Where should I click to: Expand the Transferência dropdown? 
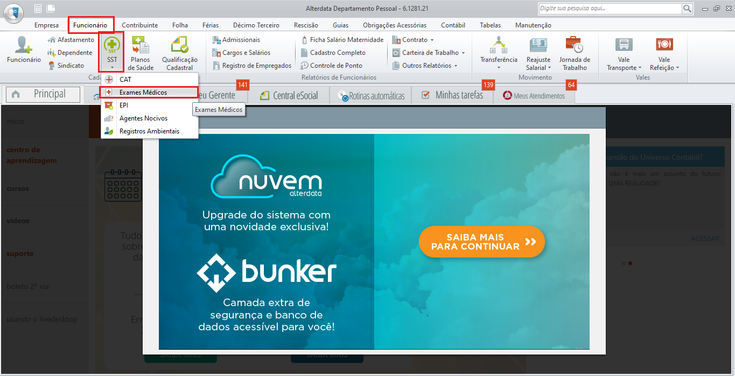(x=499, y=68)
